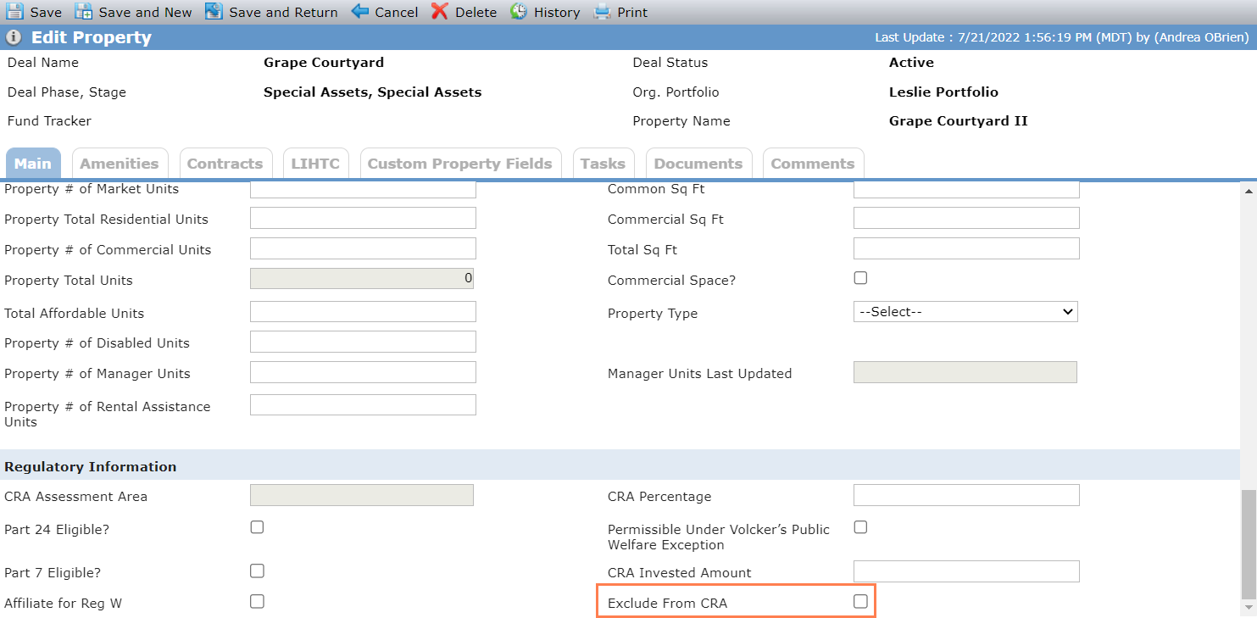Click the Common Sq Ft field

click(x=966, y=189)
